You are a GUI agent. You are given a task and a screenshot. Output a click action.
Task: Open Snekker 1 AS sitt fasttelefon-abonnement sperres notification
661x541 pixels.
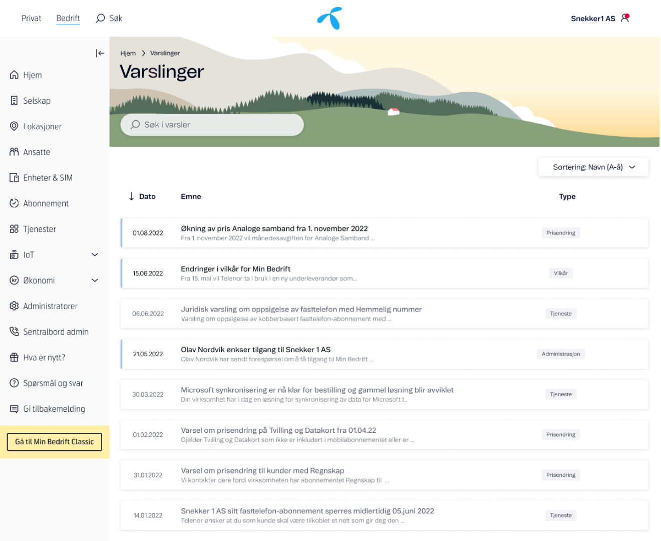point(385,515)
